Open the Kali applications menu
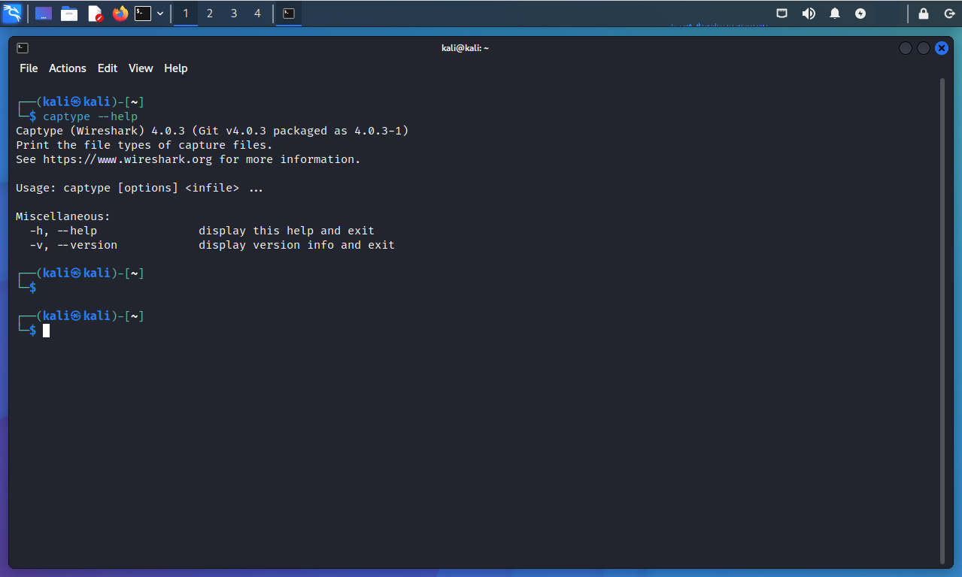Image resolution: width=962 pixels, height=577 pixels. (12, 14)
